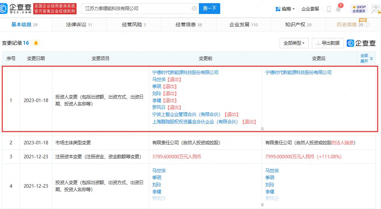Click the 变更日期 column header
This screenshot has height=209, width=381.
point(36,58)
